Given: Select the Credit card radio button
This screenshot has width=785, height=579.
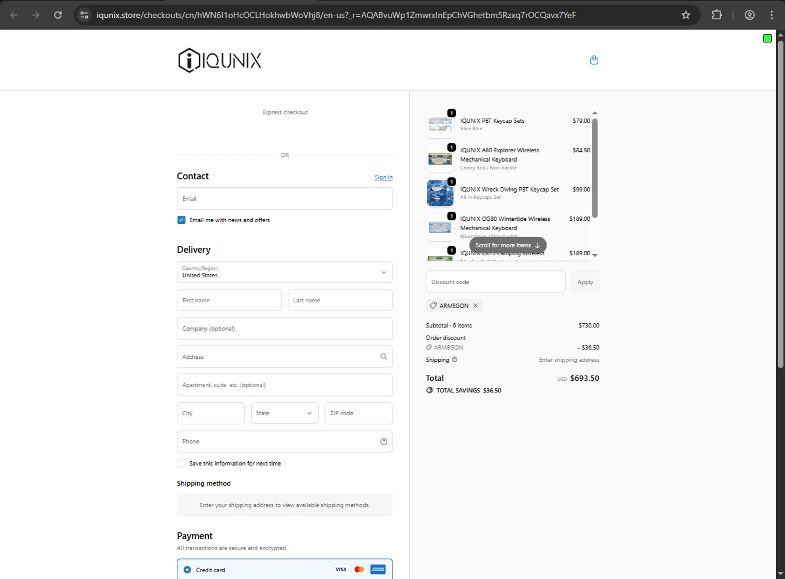Looking at the screenshot, I should (187, 570).
